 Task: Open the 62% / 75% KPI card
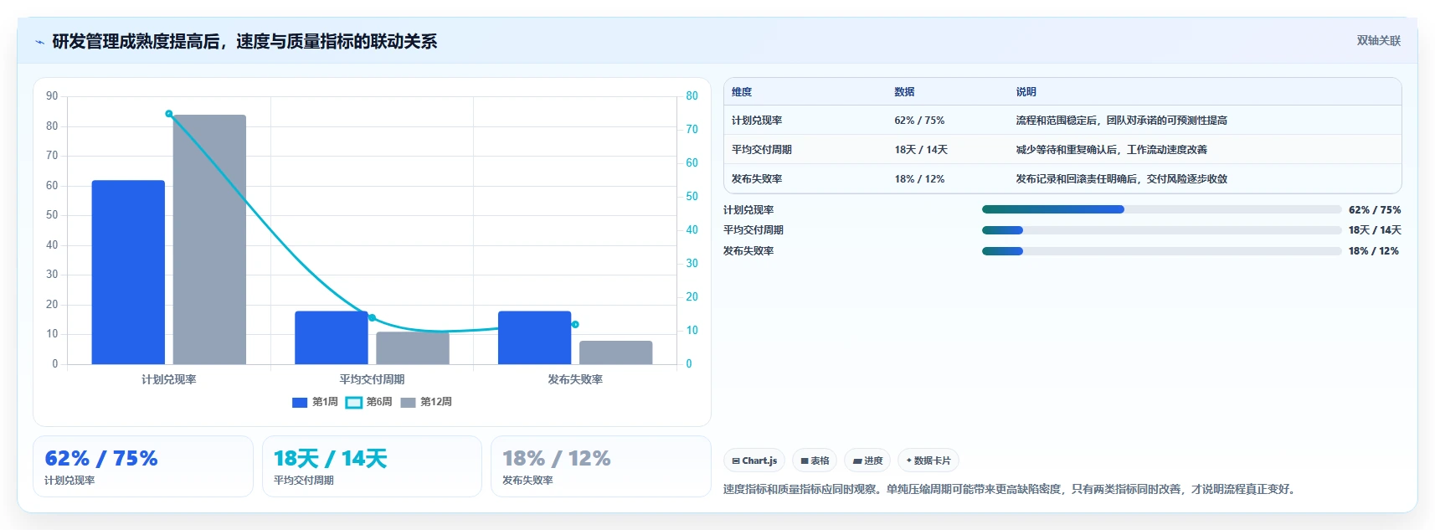(x=143, y=466)
